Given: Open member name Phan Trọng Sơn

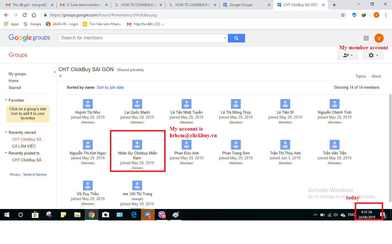Looking at the screenshot, I should [236, 153].
